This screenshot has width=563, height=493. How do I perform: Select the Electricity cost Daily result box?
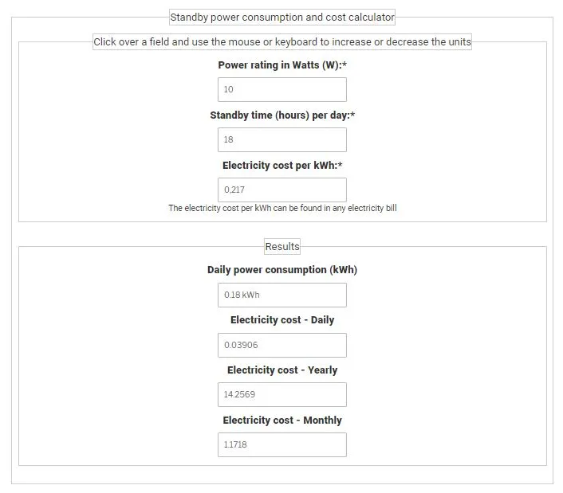281,346
